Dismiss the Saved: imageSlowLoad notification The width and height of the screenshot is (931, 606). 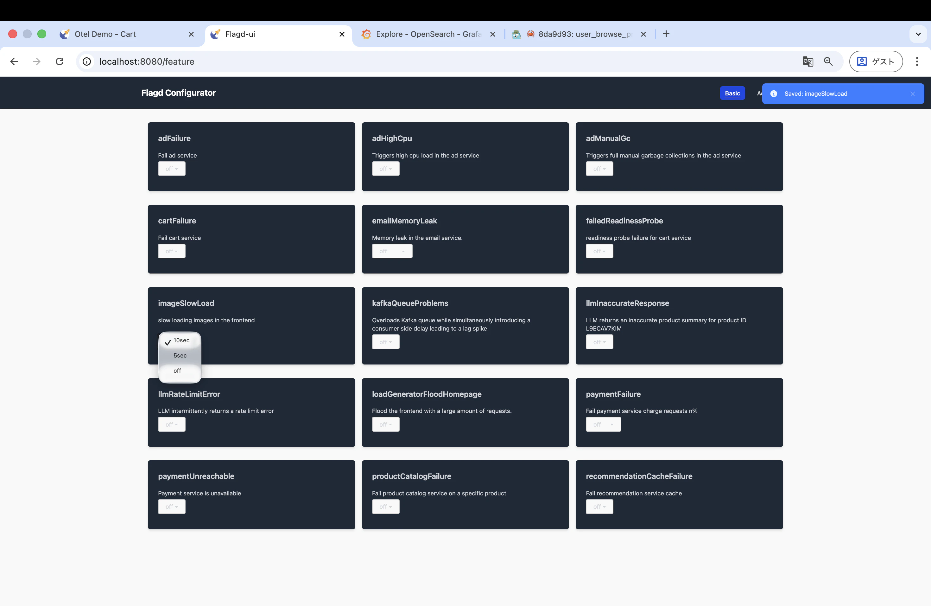click(912, 94)
